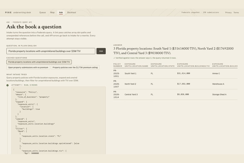
Task: Click policy number PR-2026-1007
Action: click(116, 84)
